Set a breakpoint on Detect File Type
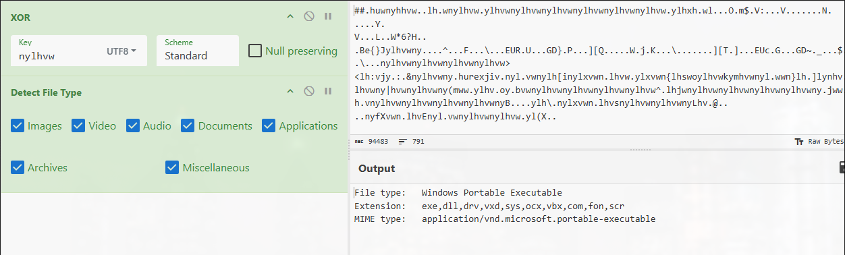The height and width of the screenshot is (255, 845). tap(328, 92)
